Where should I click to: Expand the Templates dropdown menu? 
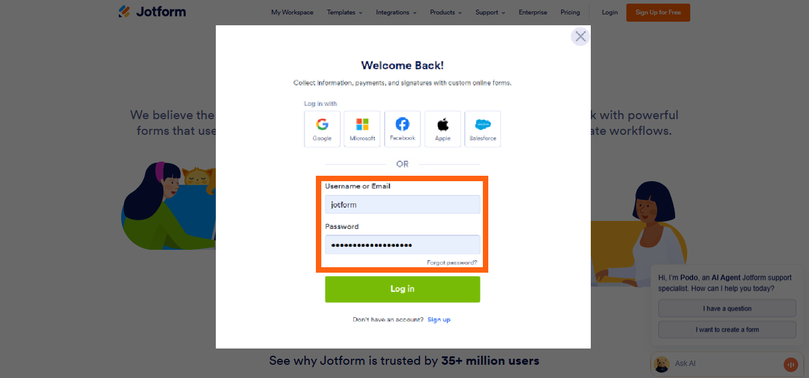[x=345, y=12]
